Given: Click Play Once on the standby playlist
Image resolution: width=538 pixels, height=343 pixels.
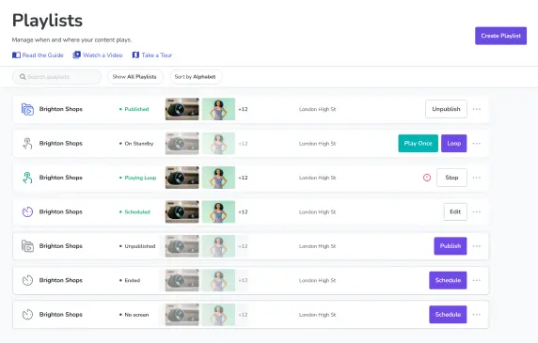Looking at the screenshot, I should [418, 143].
